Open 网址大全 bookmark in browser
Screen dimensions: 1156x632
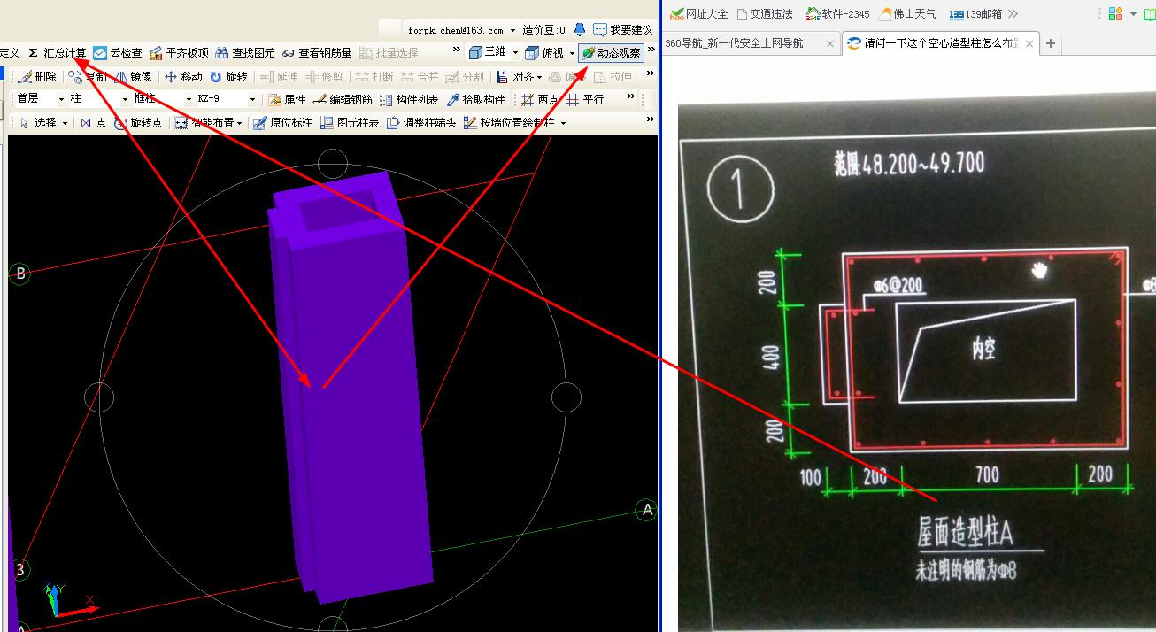[698, 13]
